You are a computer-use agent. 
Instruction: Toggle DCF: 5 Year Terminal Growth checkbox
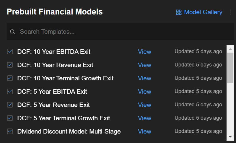(10, 118)
